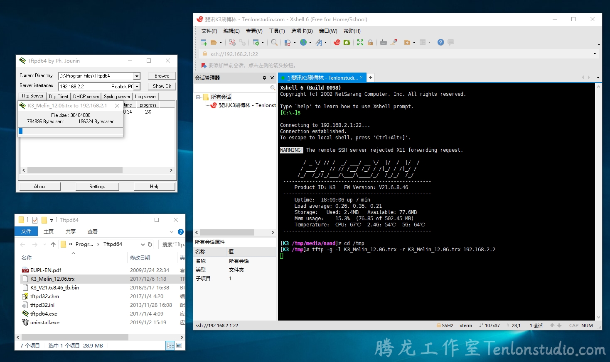Expand the Explorer address bar history dropdown
610x362 pixels.
143,244
